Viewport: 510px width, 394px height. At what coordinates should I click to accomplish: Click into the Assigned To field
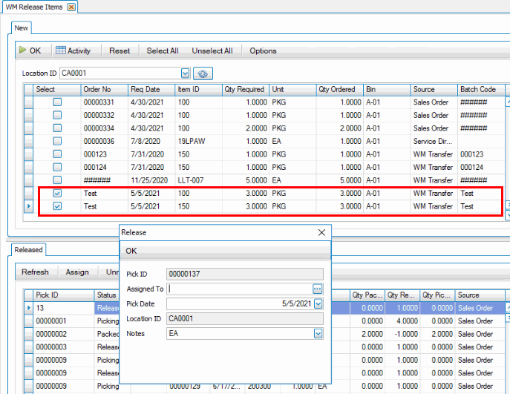238,289
